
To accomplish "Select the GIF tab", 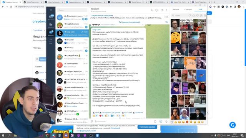I will click(x=201, y=9).
